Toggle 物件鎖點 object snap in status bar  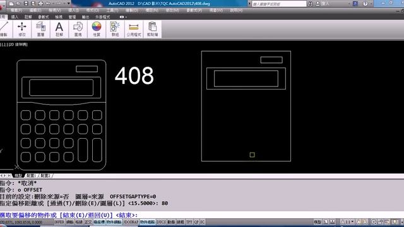tap(114, 222)
